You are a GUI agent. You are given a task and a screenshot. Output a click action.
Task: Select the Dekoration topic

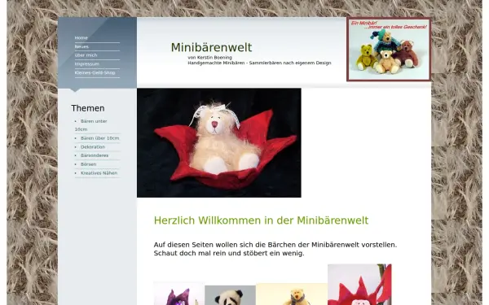(93, 147)
